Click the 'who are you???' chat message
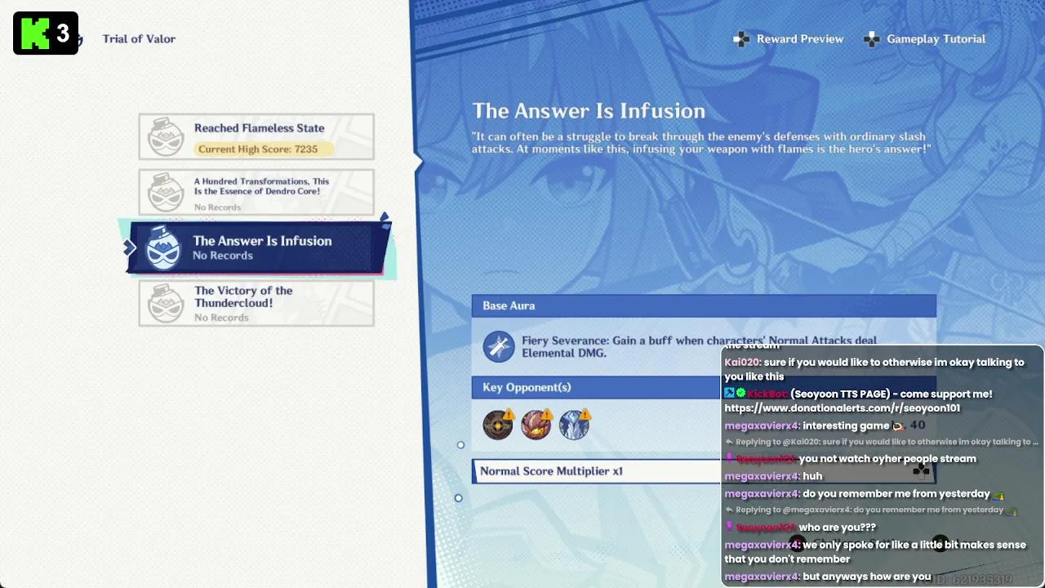 (x=838, y=528)
